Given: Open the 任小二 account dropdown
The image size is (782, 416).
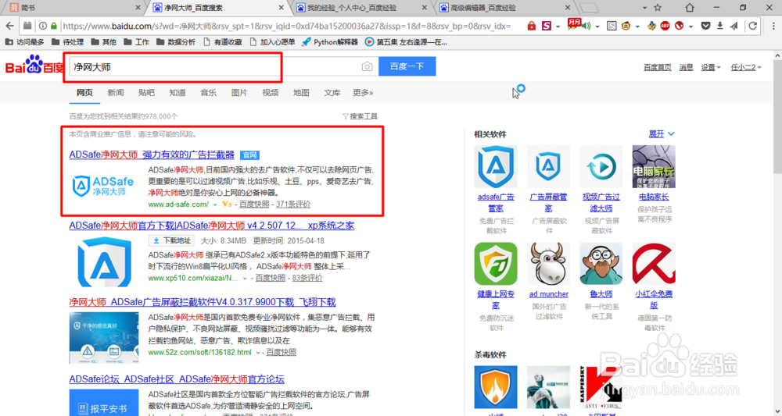Looking at the screenshot, I should tap(746, 67).
